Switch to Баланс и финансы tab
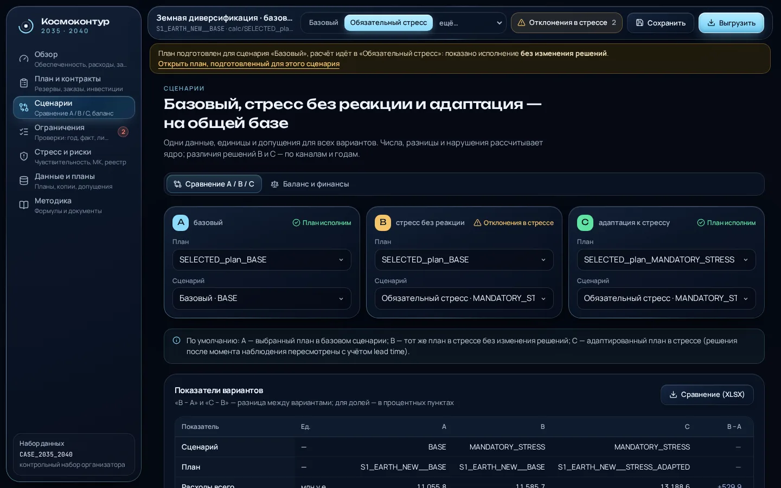This screenshot has height=488, width=781. (x=310, y=184)
